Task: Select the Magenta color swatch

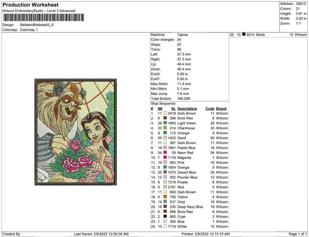Action: point(165,157)
